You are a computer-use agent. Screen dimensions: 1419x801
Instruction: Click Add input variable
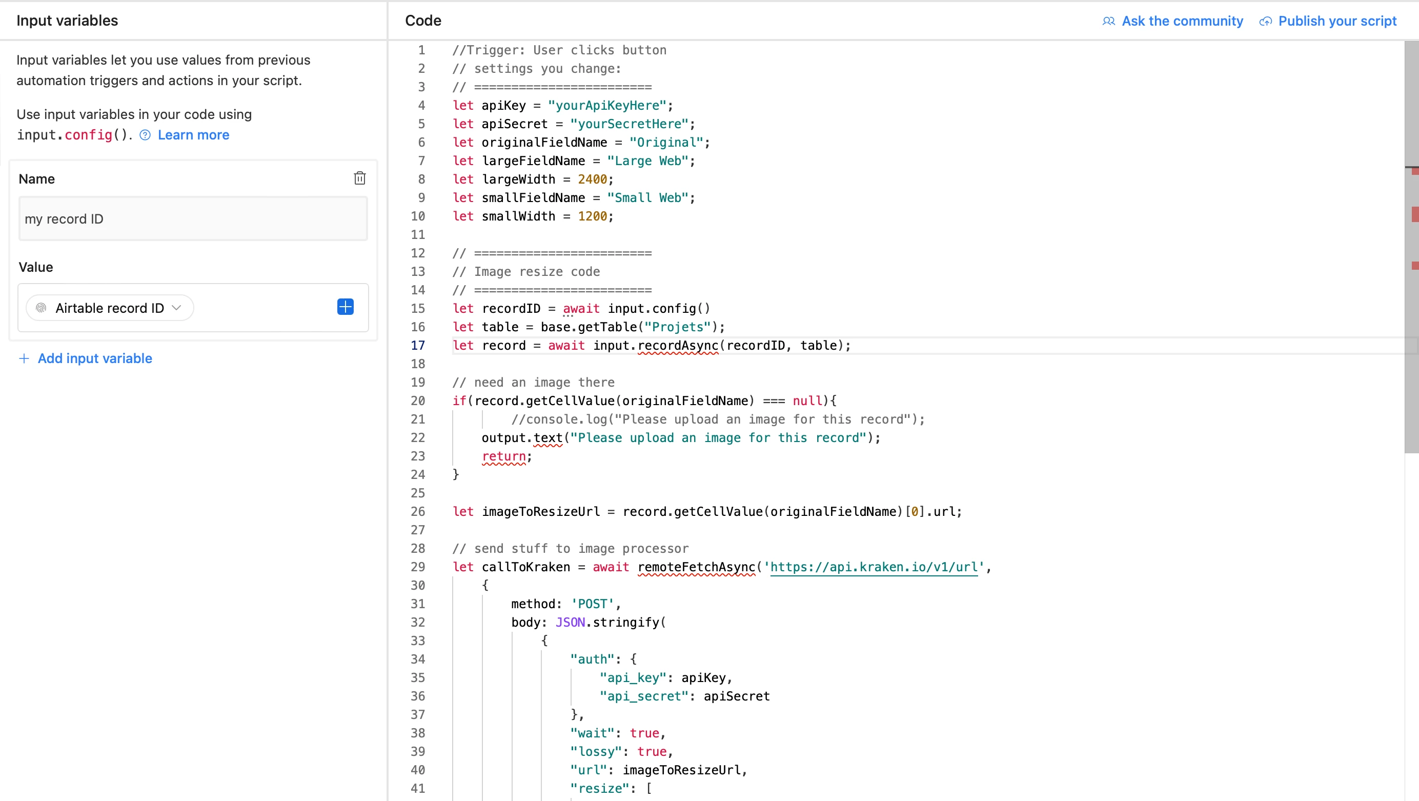pyautogui.click(x=95, y=358)
